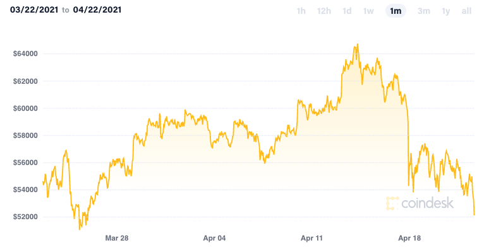The height and width of the screenshot is (250, 484).
Task: Switch chart to 1w range
Action: (x=368, y=11)
